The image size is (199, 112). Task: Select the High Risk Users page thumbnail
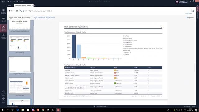tap(20, 86)
